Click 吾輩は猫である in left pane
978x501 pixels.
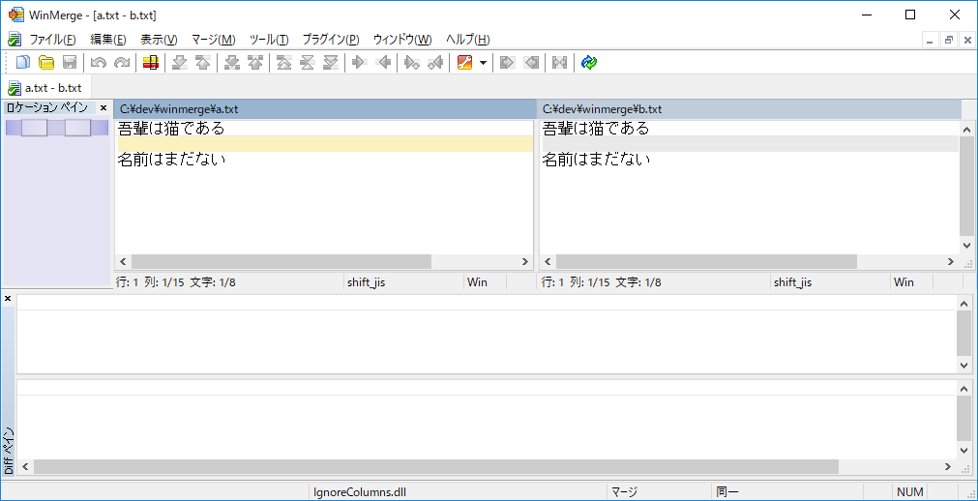pos(171,129)
